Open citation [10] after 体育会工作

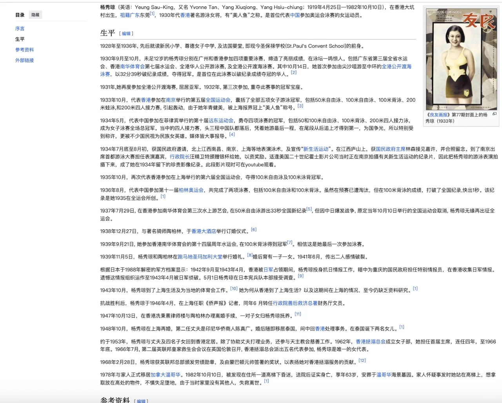click(x=234, y=289)
